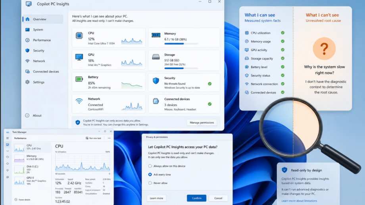
Task: Click the 'ContosoWiFi' network name
Action: click(96, 109)
